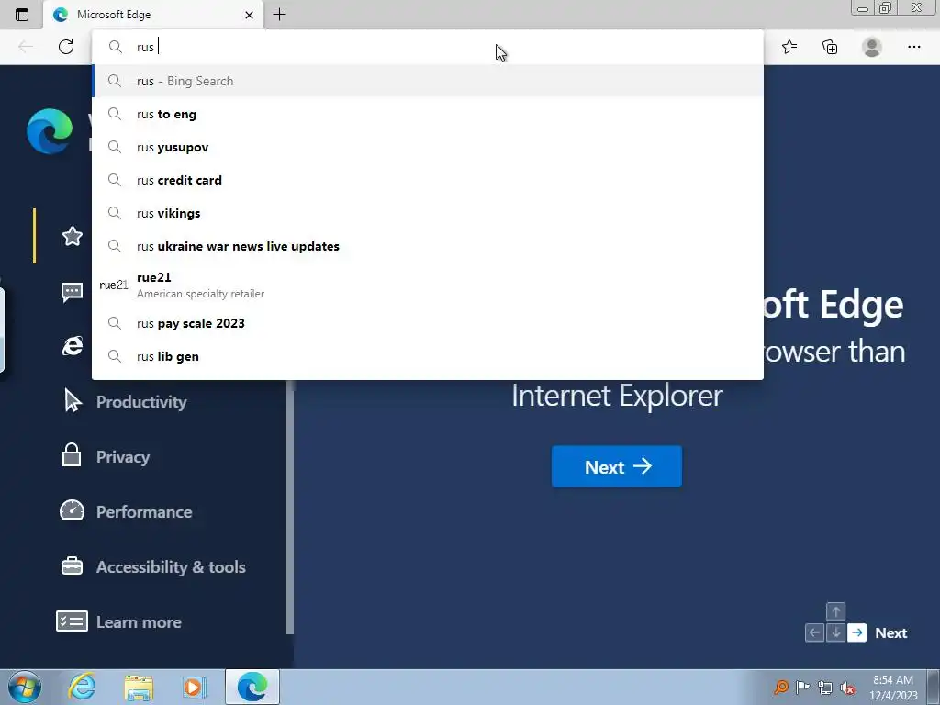Viewport: 940px width, 705px height.
Task: Open Windows Explorer from the taskbar
Action: 139,687
